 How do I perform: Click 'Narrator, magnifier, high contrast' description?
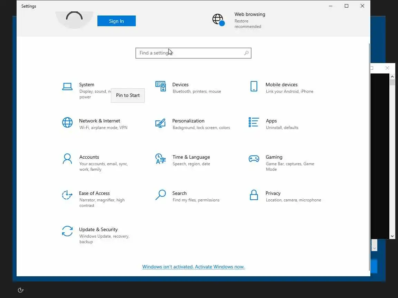point(102,203)
